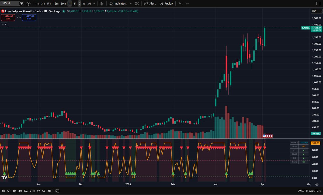Click the 2026 label on the time axis
This screenshot has width=323, height=195.
128,184
